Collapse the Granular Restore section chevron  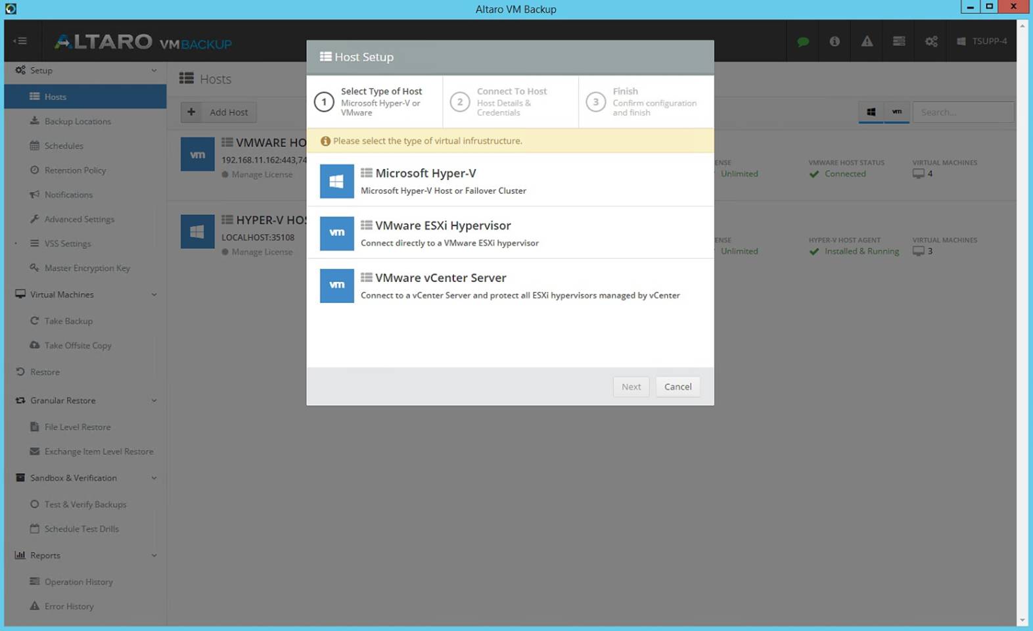154,400
